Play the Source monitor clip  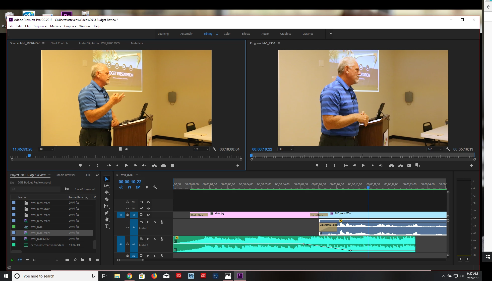(127, 165)
